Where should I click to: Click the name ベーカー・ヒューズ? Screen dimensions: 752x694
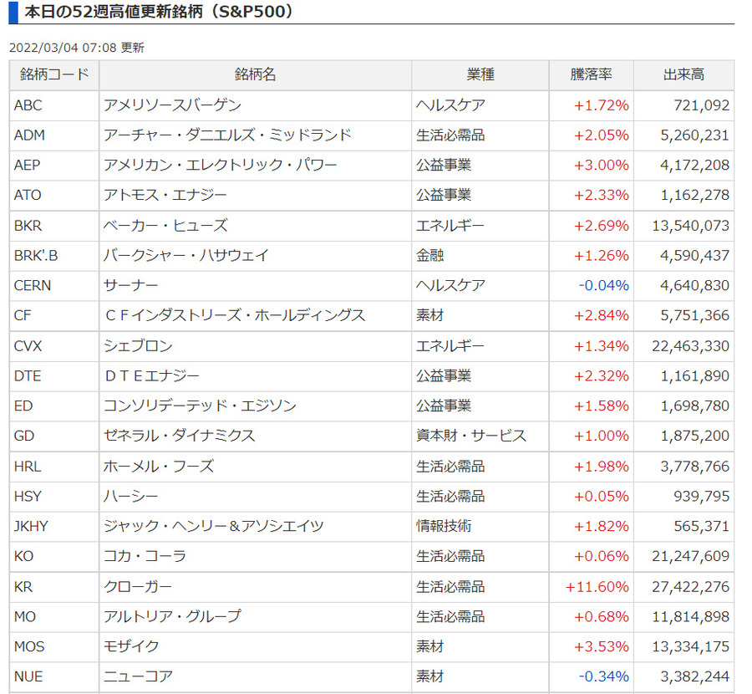[165, 226]
